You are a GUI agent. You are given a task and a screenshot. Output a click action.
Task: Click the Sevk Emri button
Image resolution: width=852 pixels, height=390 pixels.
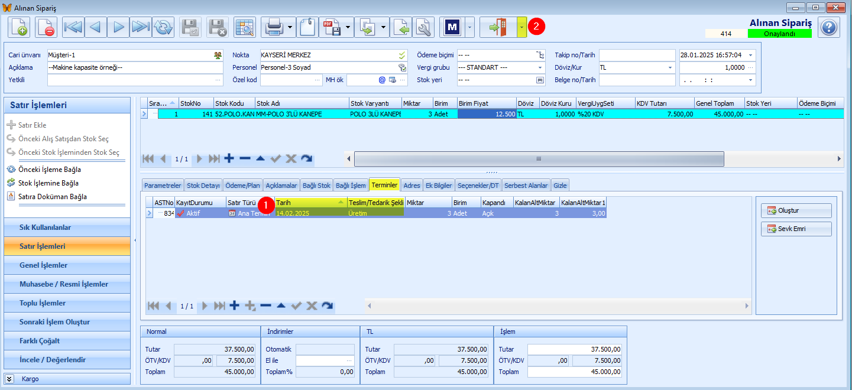pyautogui.click(x=796, y=229)
